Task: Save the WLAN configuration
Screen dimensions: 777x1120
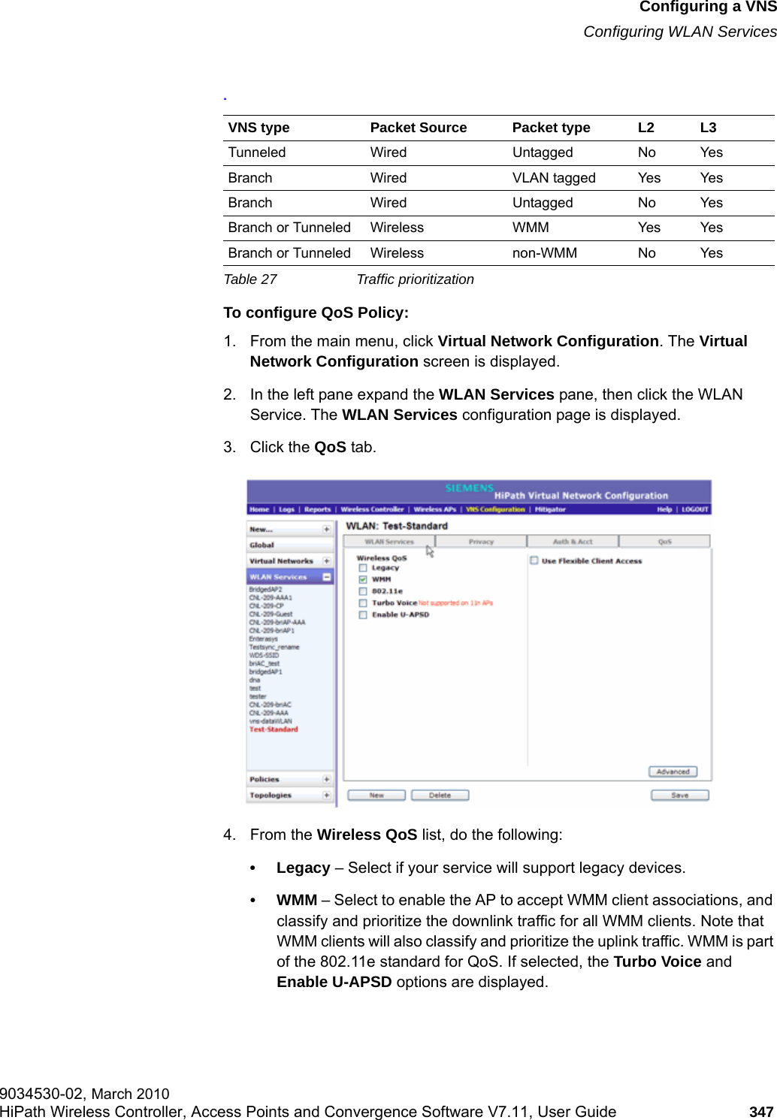Action: 679,794
